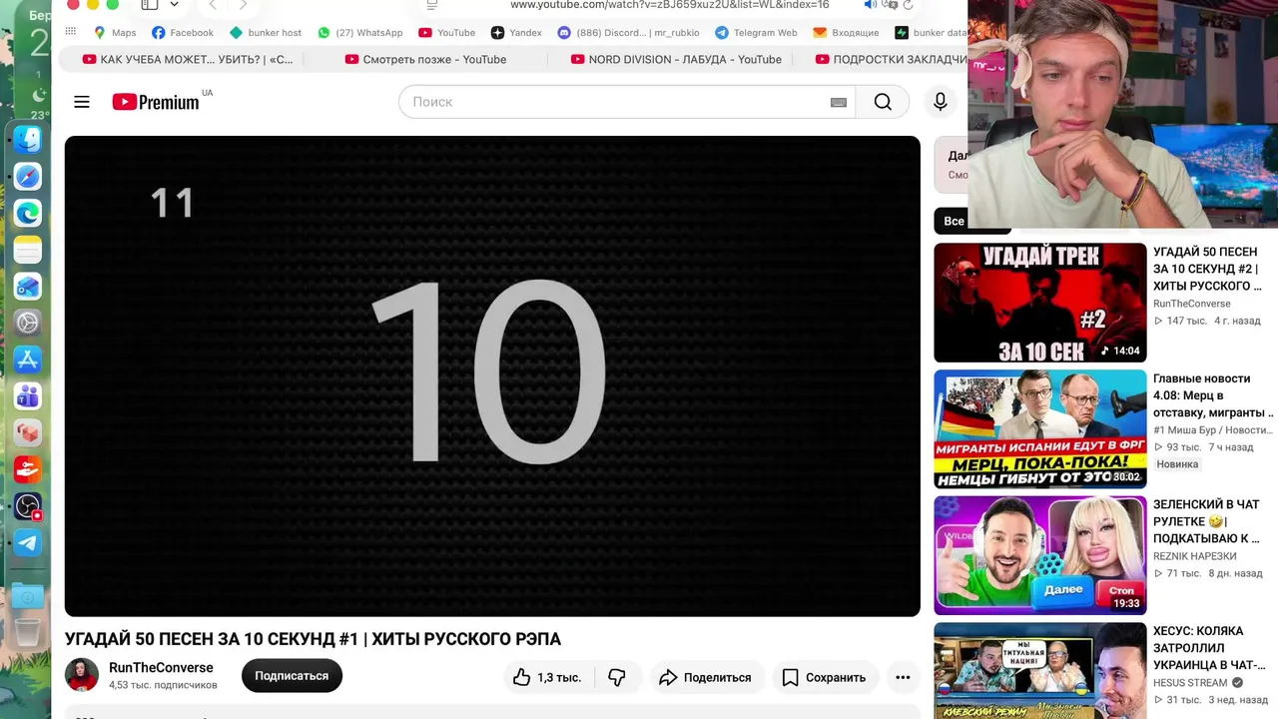Viewport: 1278px width, 719px height.
Task: Mute tab audio with speaker icon
Action: 870,5
